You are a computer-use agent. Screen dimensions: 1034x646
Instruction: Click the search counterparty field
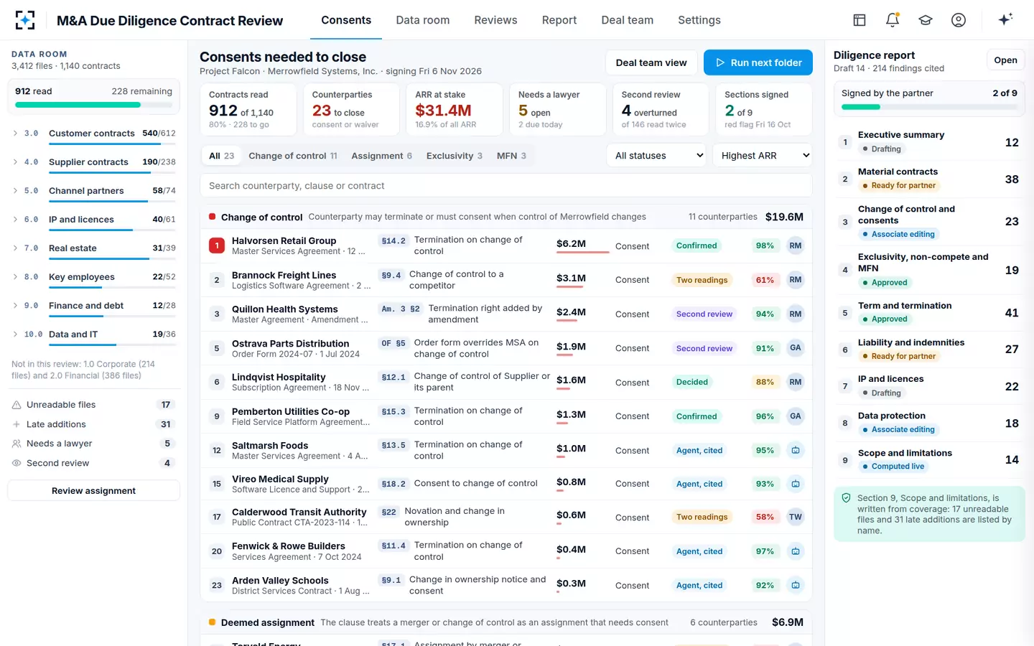pos(506,185)
